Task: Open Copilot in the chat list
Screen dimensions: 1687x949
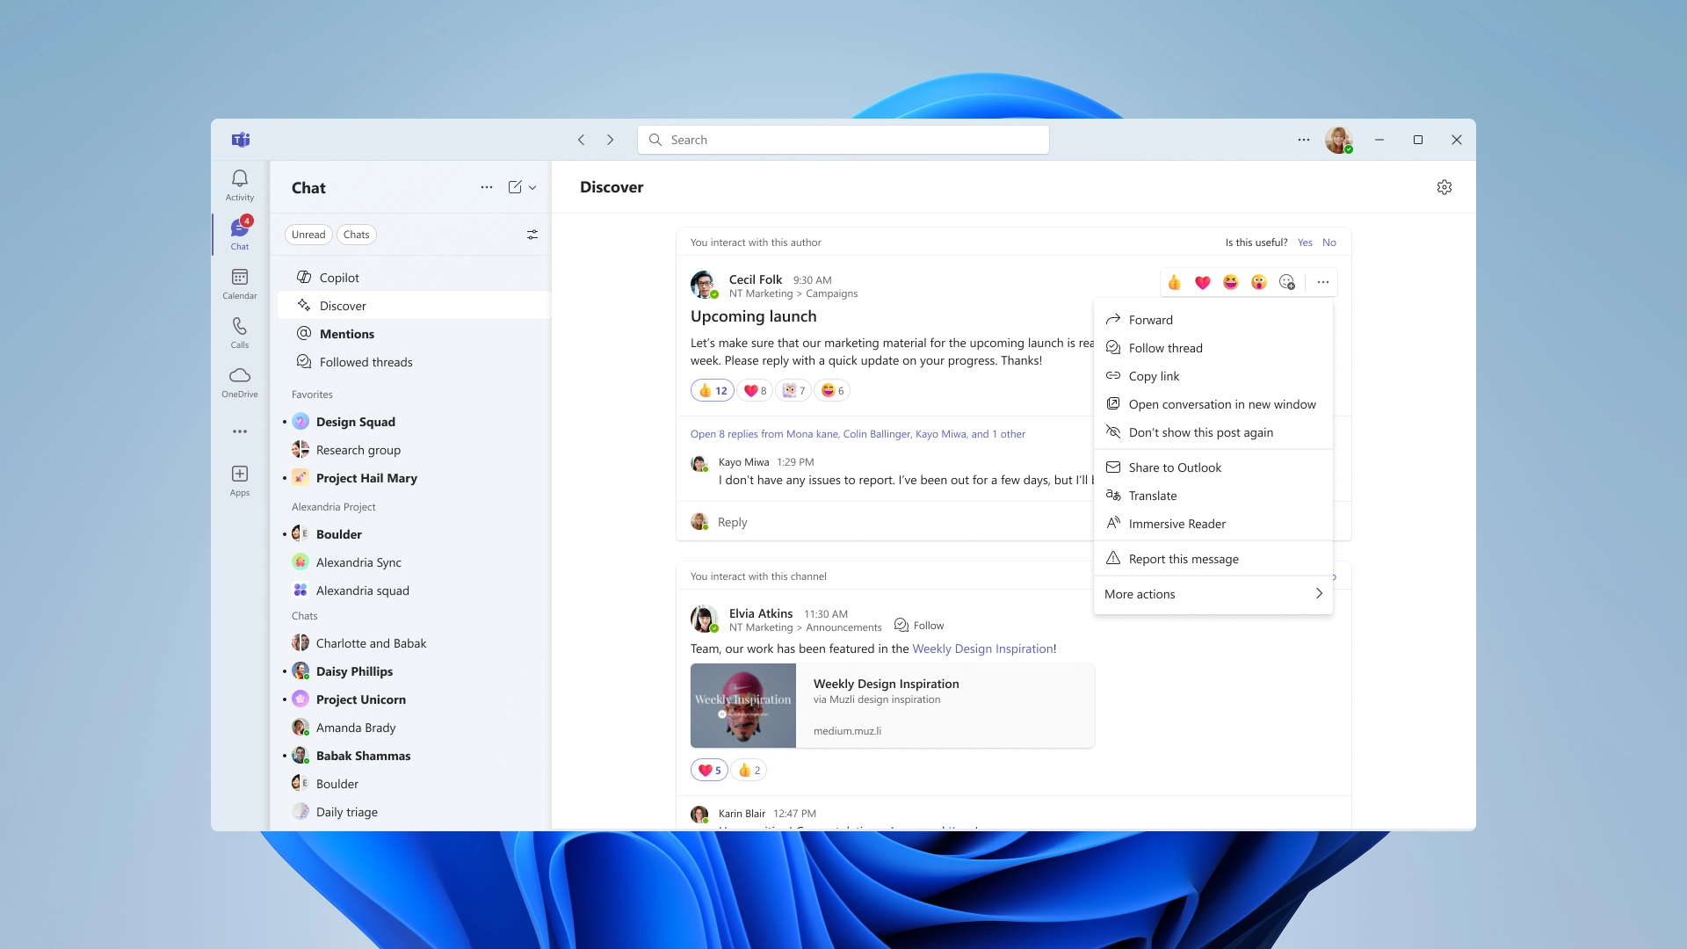Action: 338,277
